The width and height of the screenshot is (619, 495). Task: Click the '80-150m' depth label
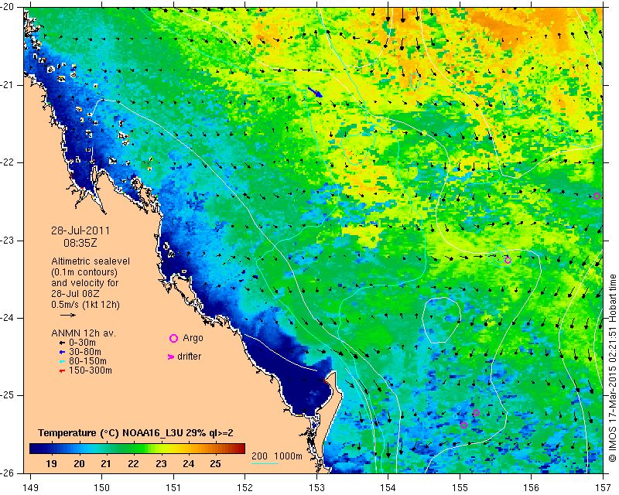[x=87, y=361]
